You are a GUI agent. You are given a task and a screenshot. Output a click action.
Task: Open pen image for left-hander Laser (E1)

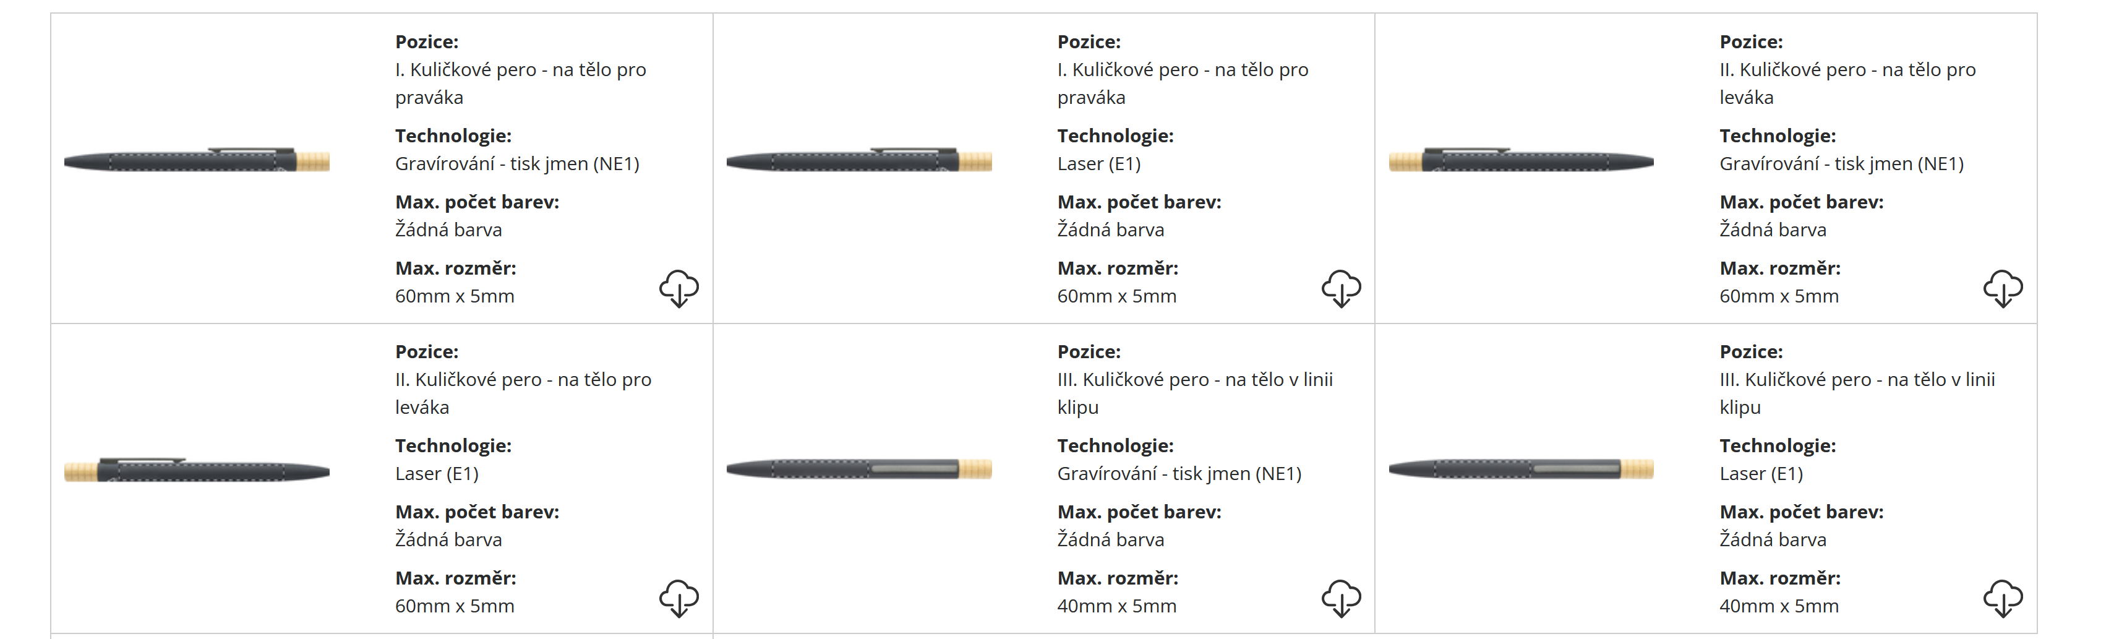click(197, 471)
